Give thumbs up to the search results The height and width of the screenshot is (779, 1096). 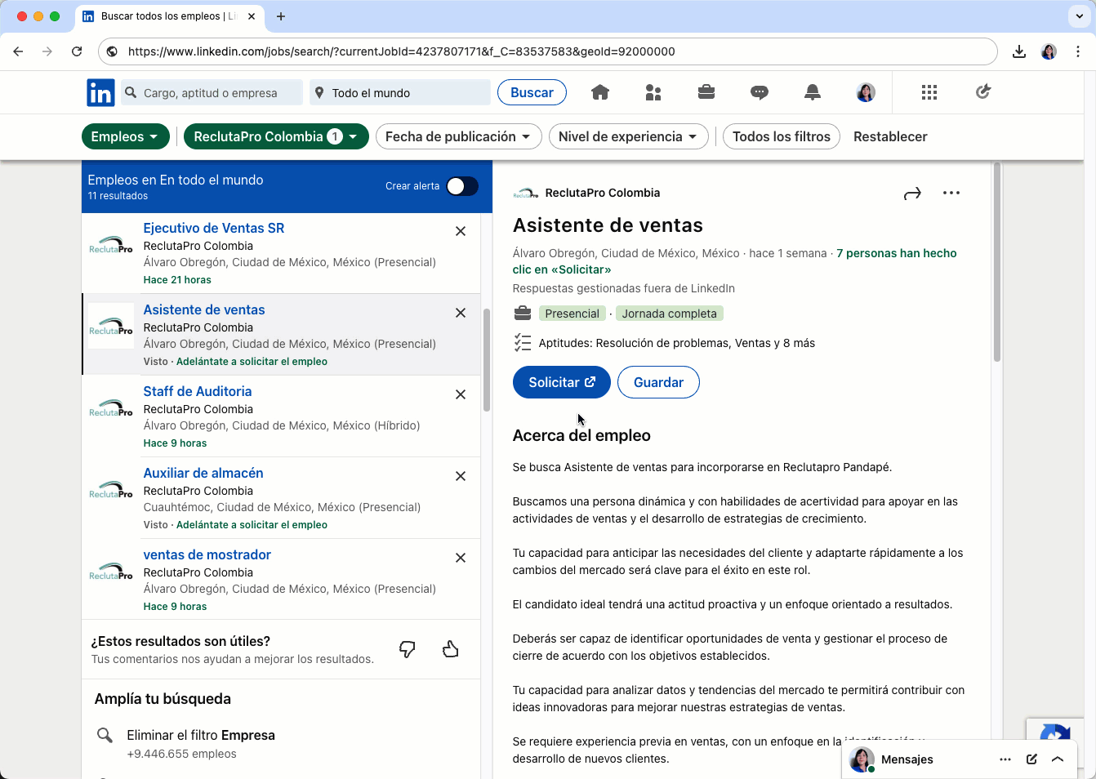(451, 648)
